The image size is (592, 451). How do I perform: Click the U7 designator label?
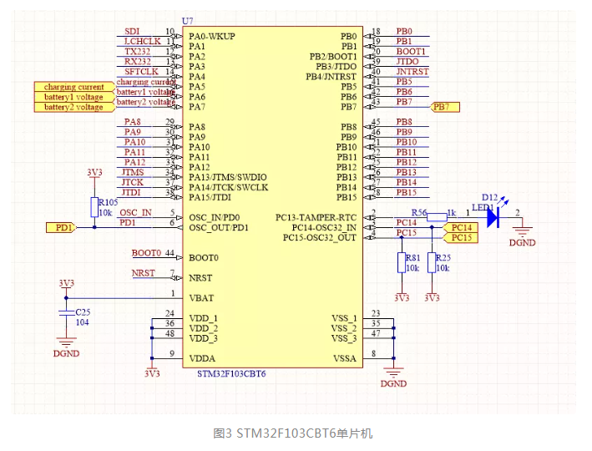click(187, 21)
